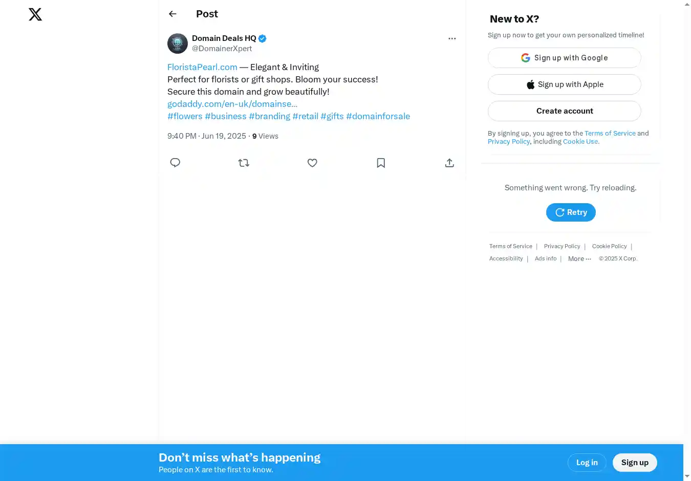This screenshot has width=691, height=481.
Task: Open the FloristaPearl.com link
Action: pyautogui.click(x=202, y=67)
